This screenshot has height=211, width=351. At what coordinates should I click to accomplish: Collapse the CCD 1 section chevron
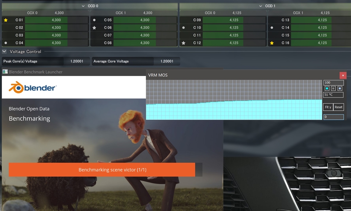pos(261,6)
